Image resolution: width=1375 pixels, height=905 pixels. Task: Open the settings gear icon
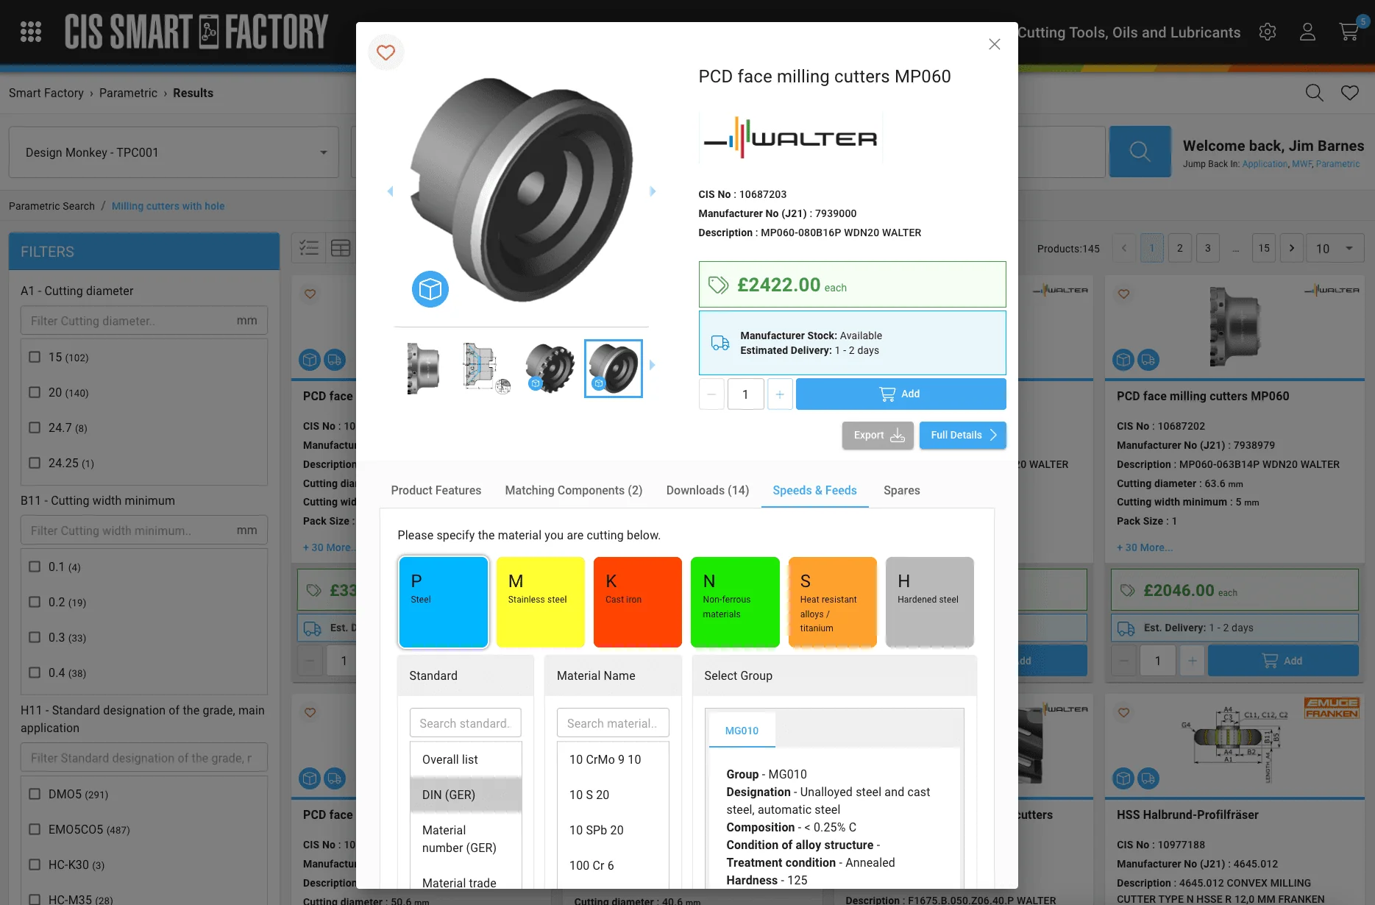(1268, 32)
